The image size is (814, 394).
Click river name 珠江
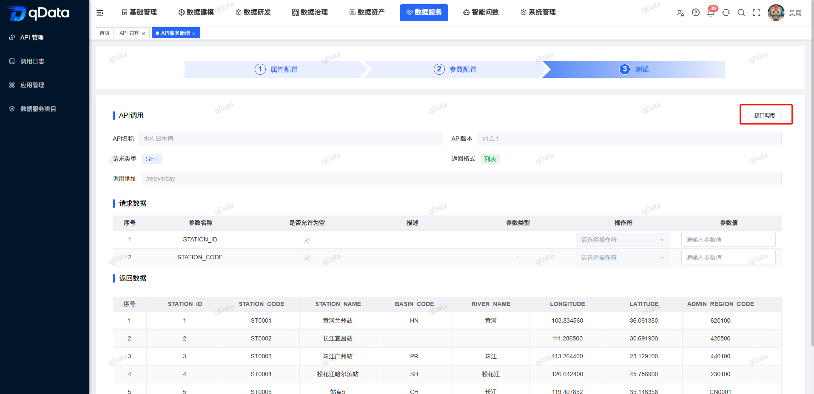(491, 356)
